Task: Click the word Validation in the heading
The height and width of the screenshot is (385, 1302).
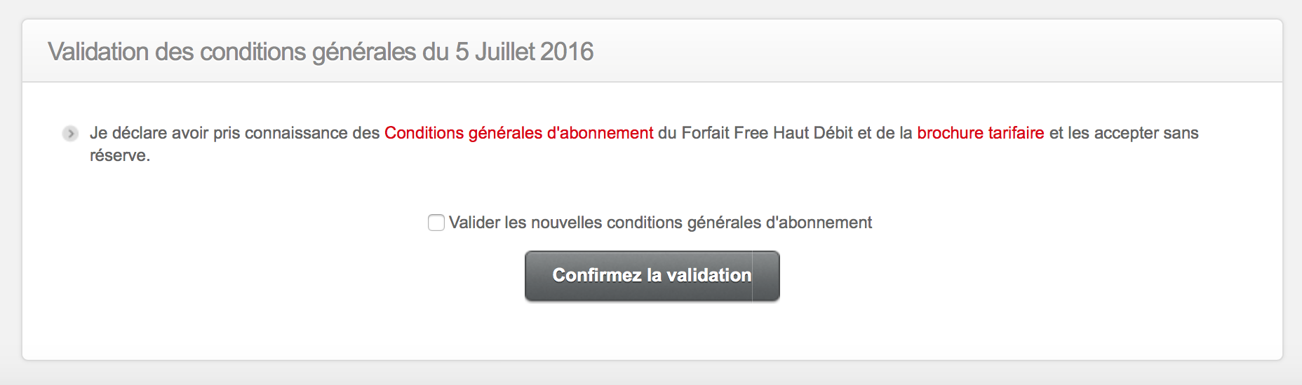Action: (x=98, y=52)
